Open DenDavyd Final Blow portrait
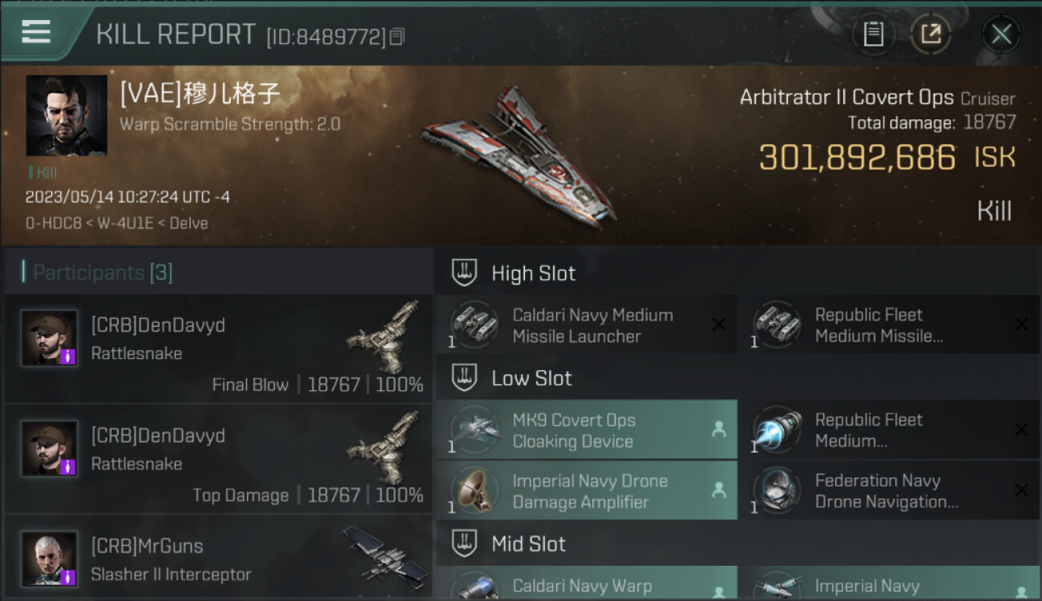1042x601 pixels. coord(49,338)
